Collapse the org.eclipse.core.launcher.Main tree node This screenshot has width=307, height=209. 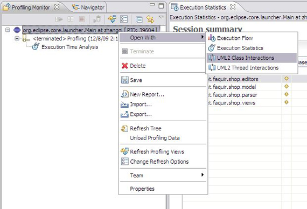pyautogui.click(x=8, y=30)
